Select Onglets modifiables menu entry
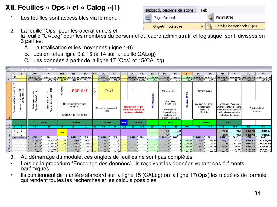This screenshot has height=207, width=277. (168, 26)
